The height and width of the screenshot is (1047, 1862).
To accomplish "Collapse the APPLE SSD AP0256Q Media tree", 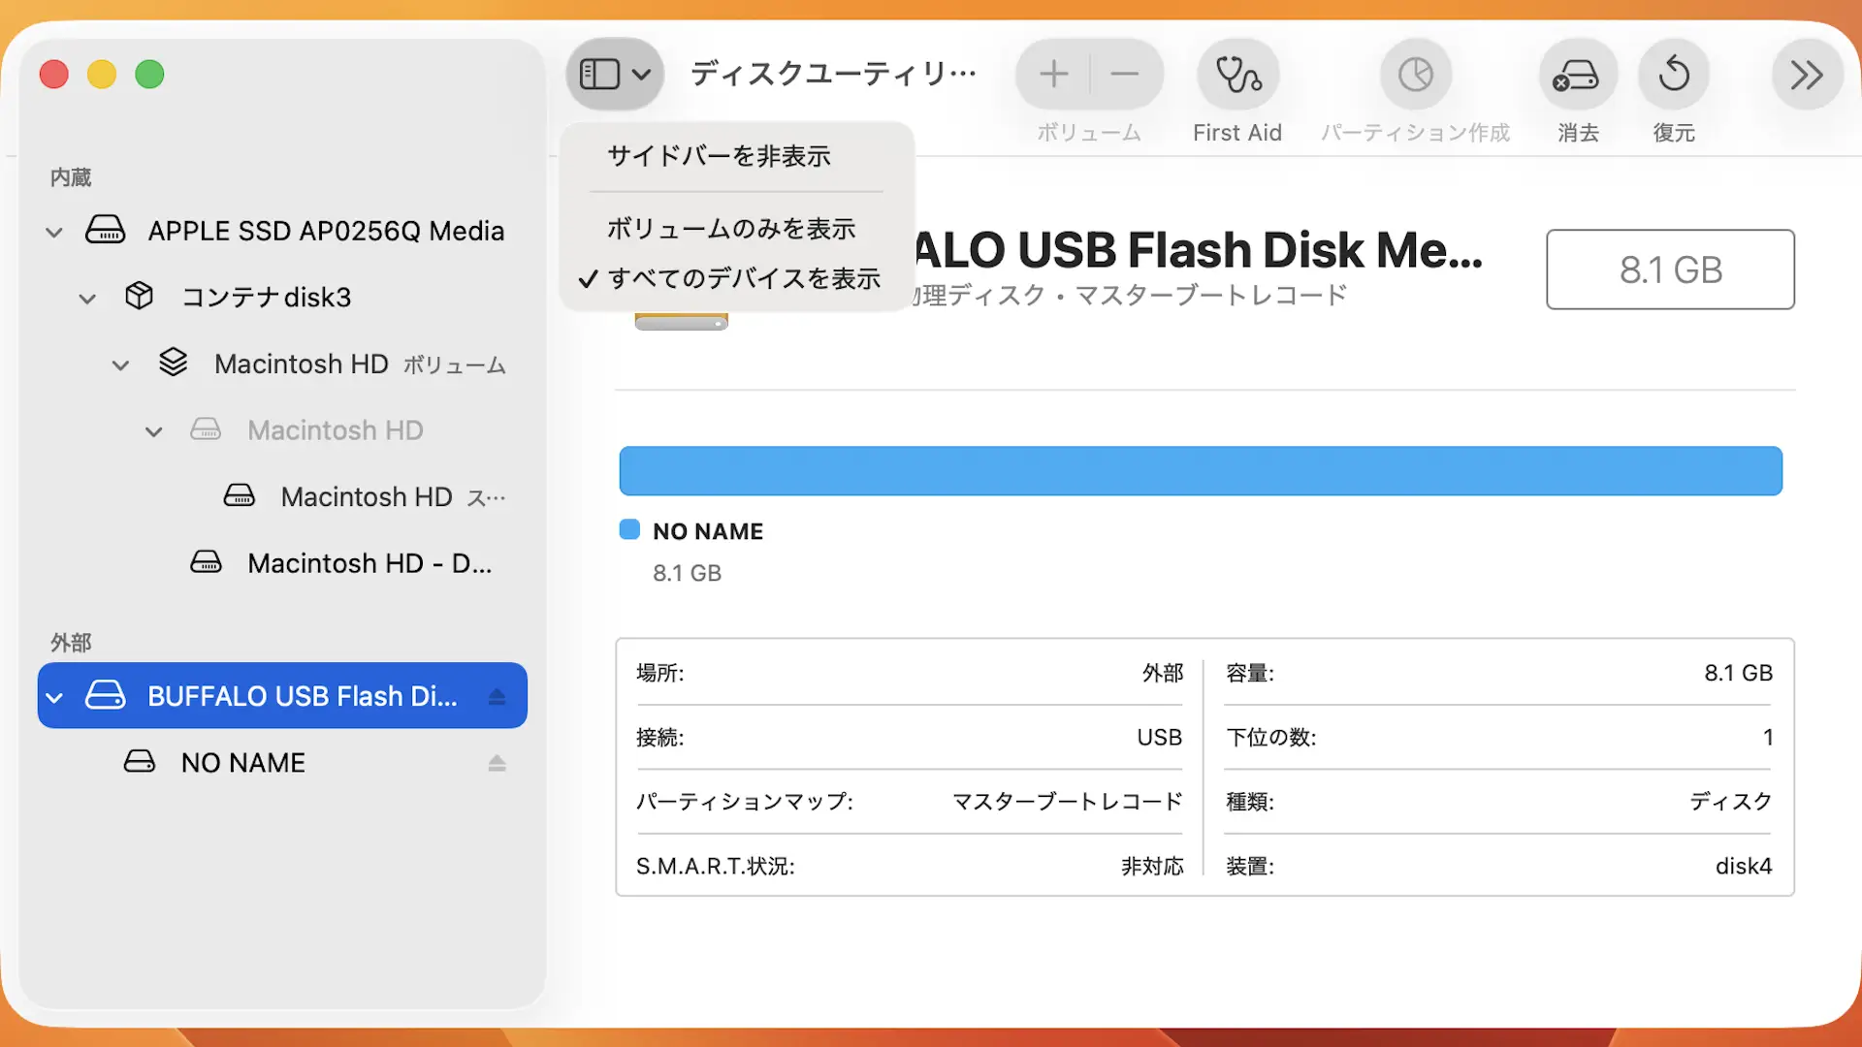I will [x=54, y=232].
